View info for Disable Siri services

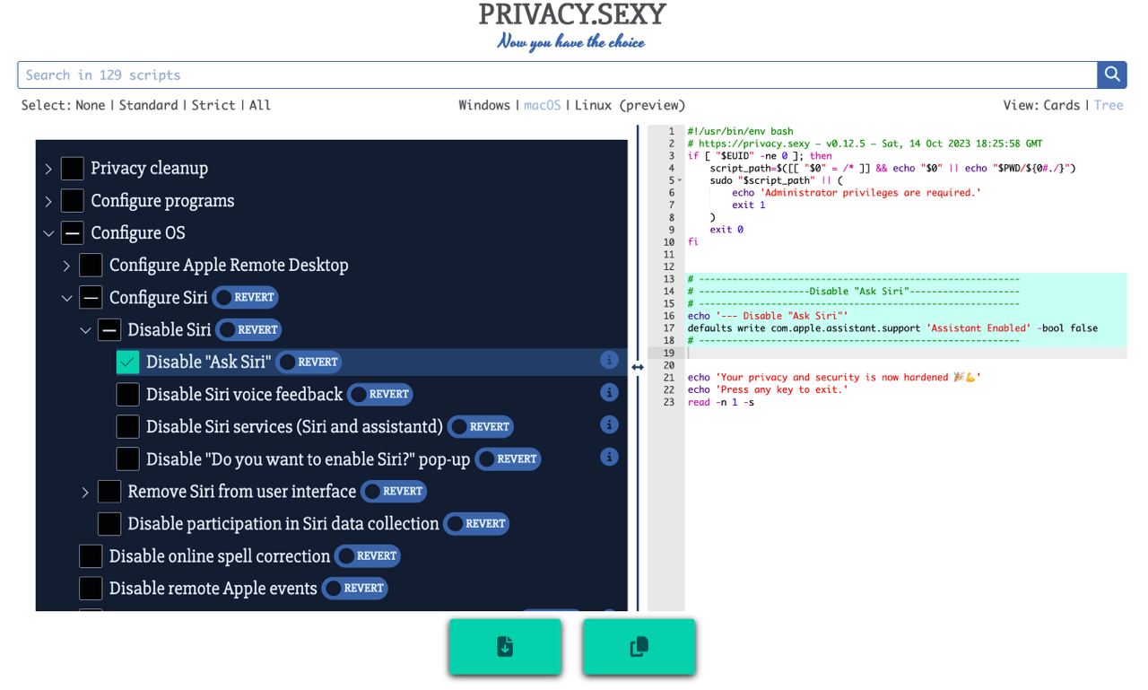[x=609, y=424]
